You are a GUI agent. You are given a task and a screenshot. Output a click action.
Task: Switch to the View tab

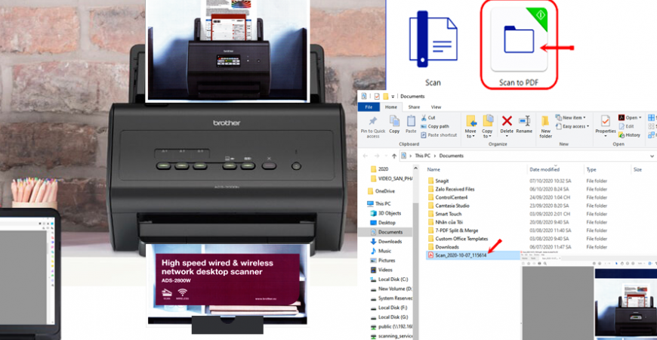point(436,107)
